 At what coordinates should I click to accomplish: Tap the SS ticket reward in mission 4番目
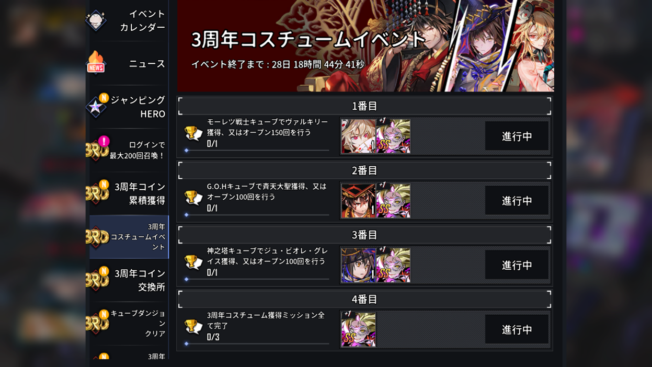tap(358, 329)
